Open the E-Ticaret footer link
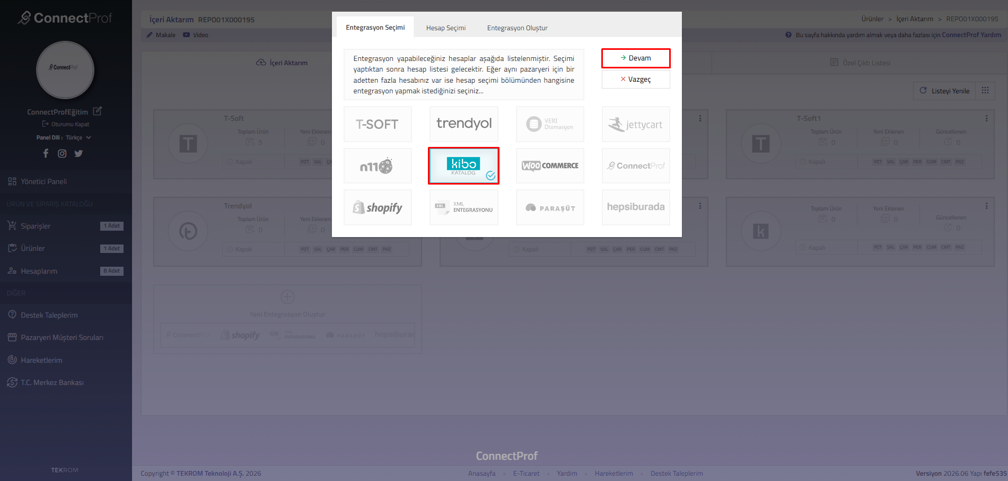 click(526, 474)
